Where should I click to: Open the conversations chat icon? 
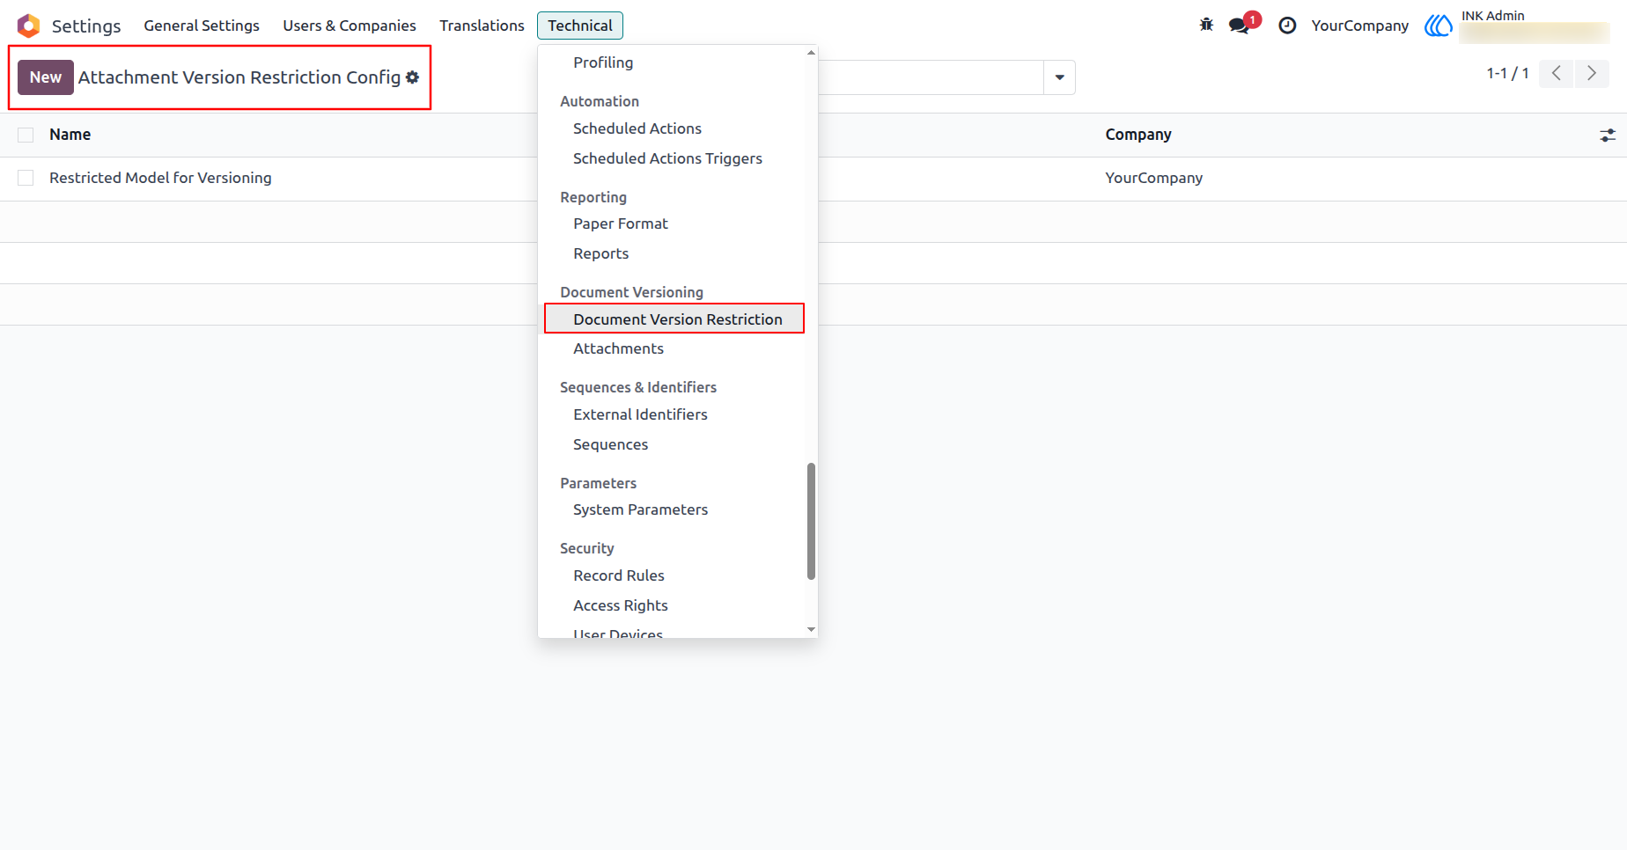(1240, 25)
